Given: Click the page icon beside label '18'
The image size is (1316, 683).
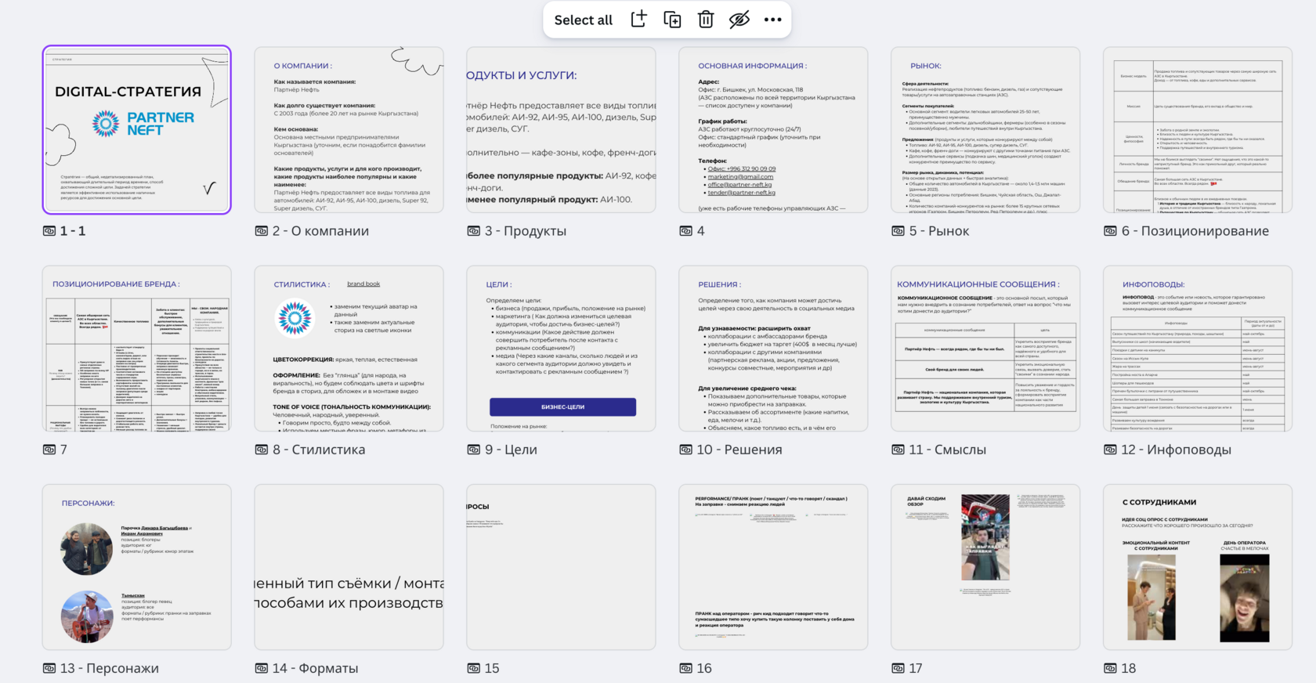Looking at the screenshot, I should coord(1110,668).
